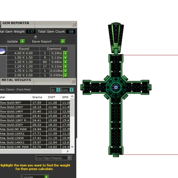Select the White Gold:10KX1 row
The image size is (178, 178).
35,133
